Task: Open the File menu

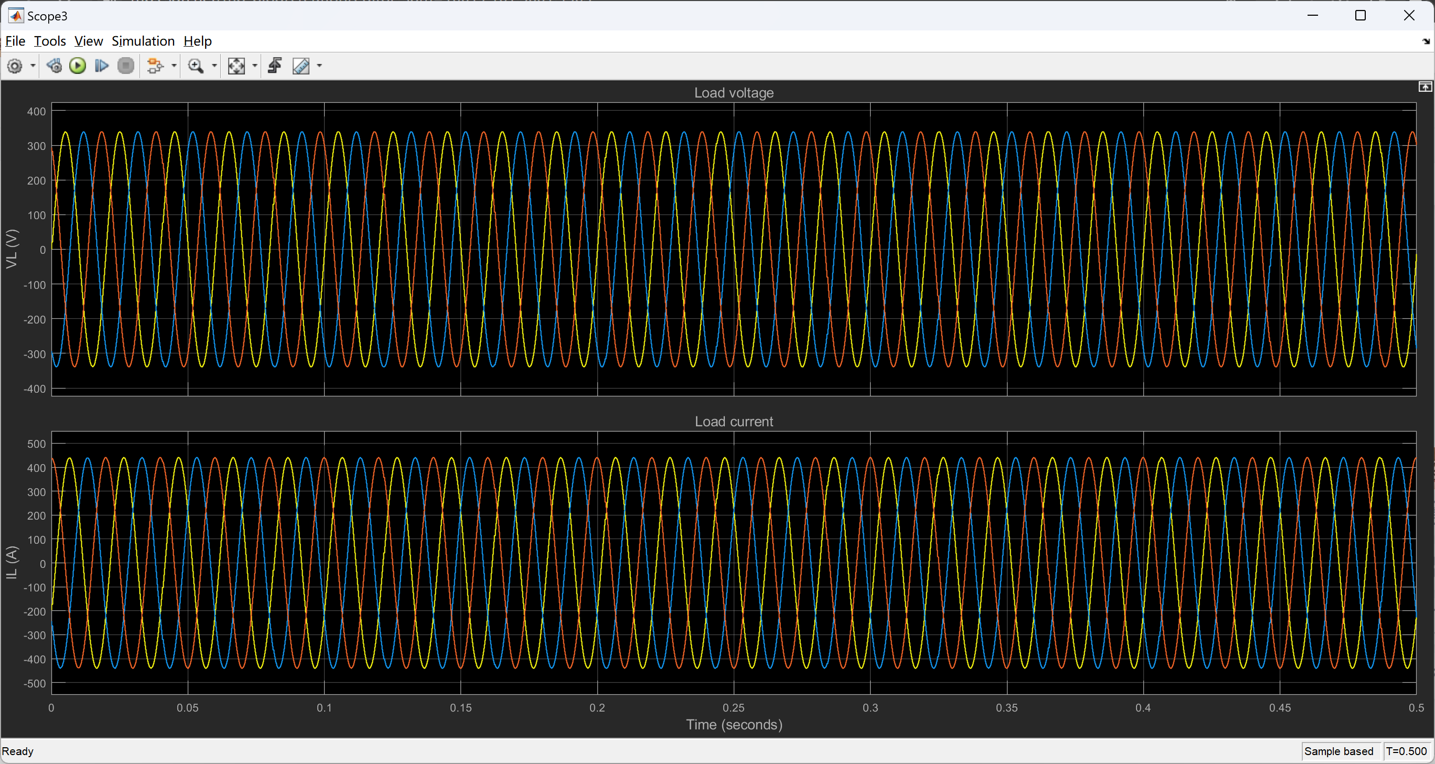Action: [x=15, y=41]
